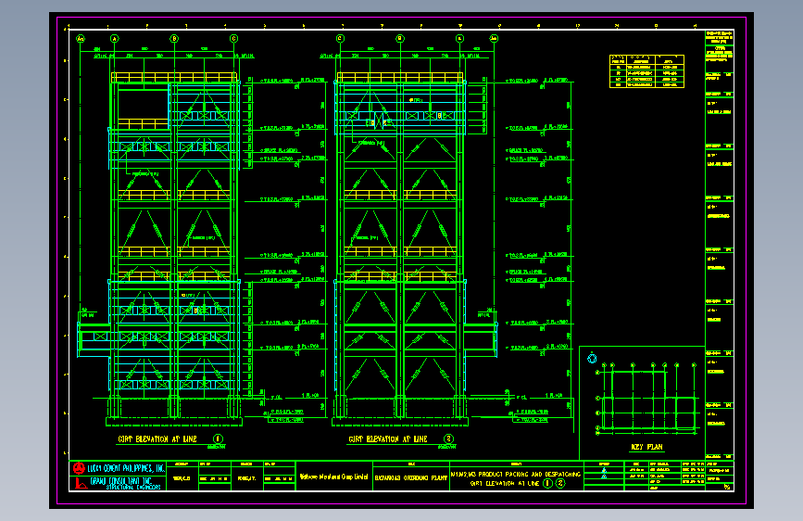Click the red Grand Consultant logo mark
The width and height of the screenshot is (803, 521).
(81, 484)
